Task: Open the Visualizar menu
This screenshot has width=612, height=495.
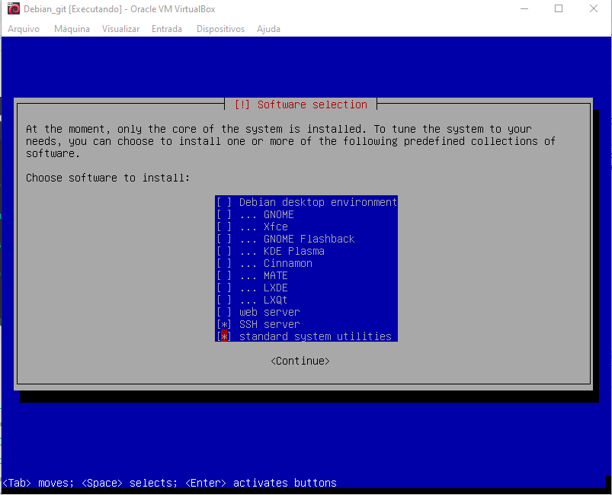Action: tap(120, 29)
